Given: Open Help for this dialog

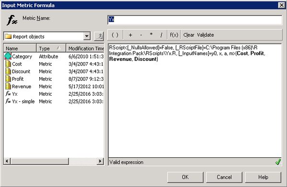Looking at the screenshot, I should pyautogui.click(x=263, y=177).
